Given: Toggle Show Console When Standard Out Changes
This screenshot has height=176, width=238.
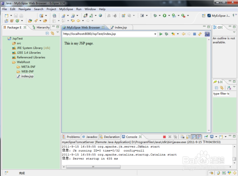Looking at the screenshot, I should pyautogui.click(x=193, y=137).
